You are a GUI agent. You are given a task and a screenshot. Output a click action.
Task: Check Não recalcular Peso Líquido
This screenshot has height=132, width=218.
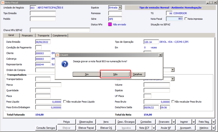point(65,101)
